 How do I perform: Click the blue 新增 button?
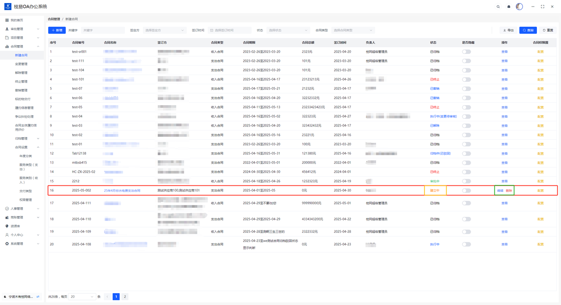(57, 30)
